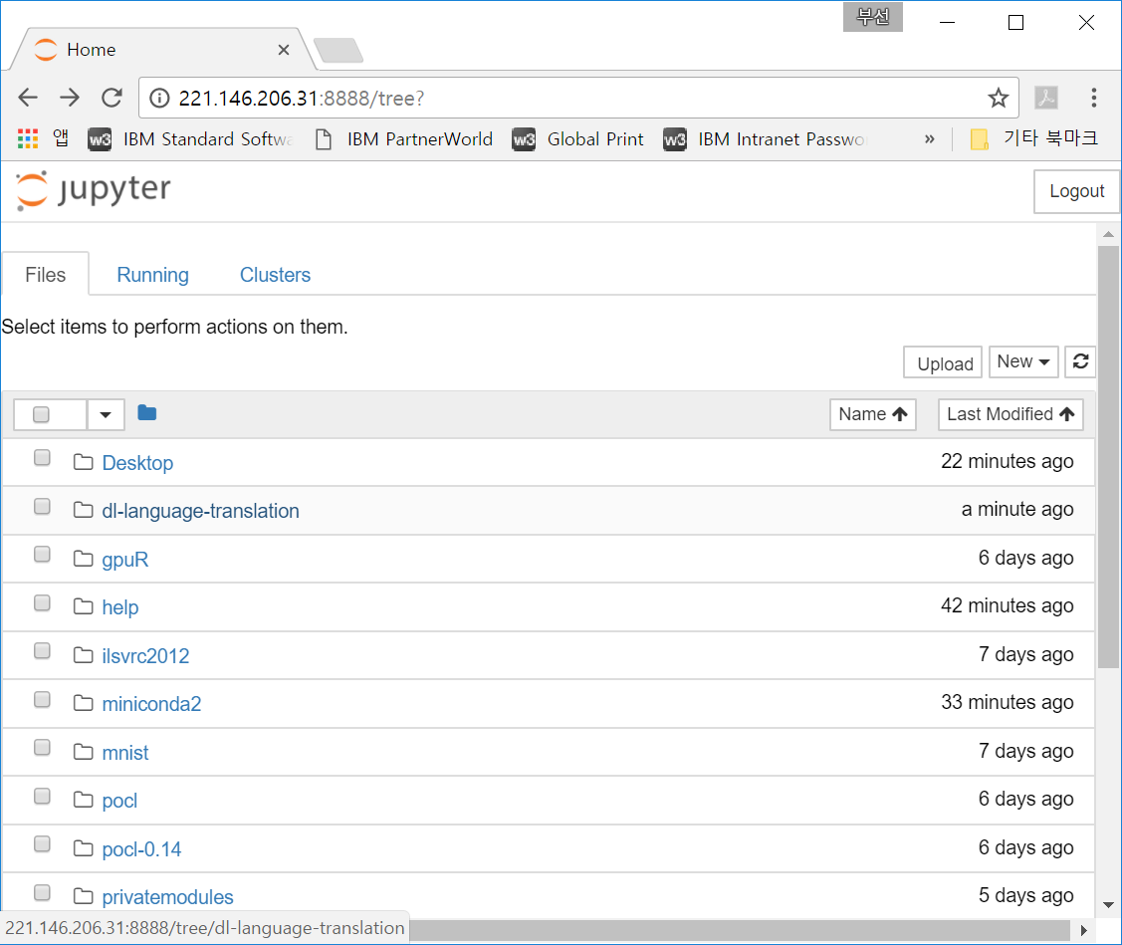Click the Adobe PDF extension icon
Screen dimensions: 1122x945
[1046, 97]
